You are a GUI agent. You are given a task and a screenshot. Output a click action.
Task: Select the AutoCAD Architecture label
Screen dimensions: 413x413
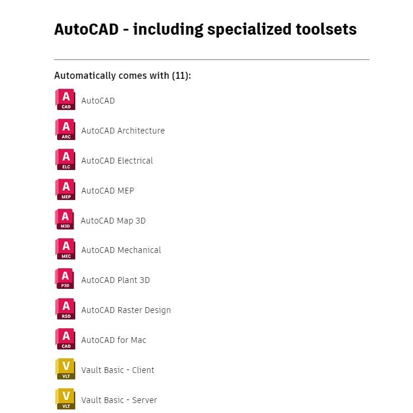pos(123,131)
